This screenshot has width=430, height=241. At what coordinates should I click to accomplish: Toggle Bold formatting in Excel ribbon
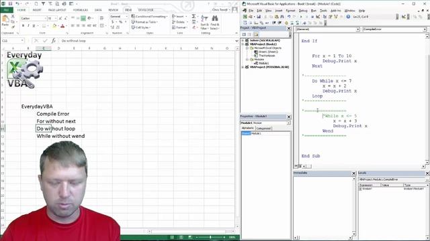click(x=23, y=25)
